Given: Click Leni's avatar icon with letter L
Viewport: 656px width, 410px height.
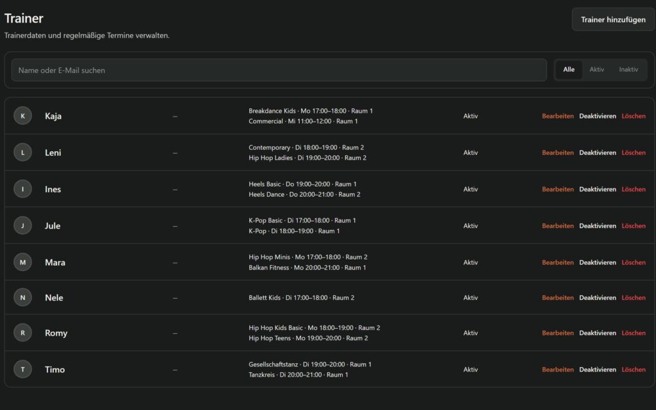Looking at the screenshot, I should coord(22,152).
